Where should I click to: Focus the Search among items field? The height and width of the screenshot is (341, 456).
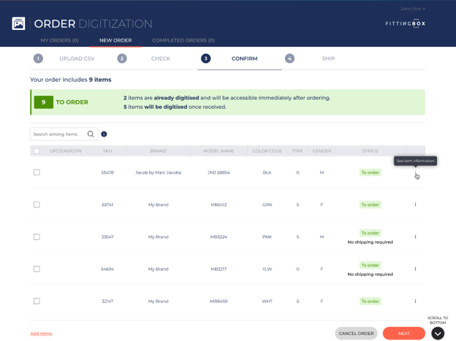[57, 134]
